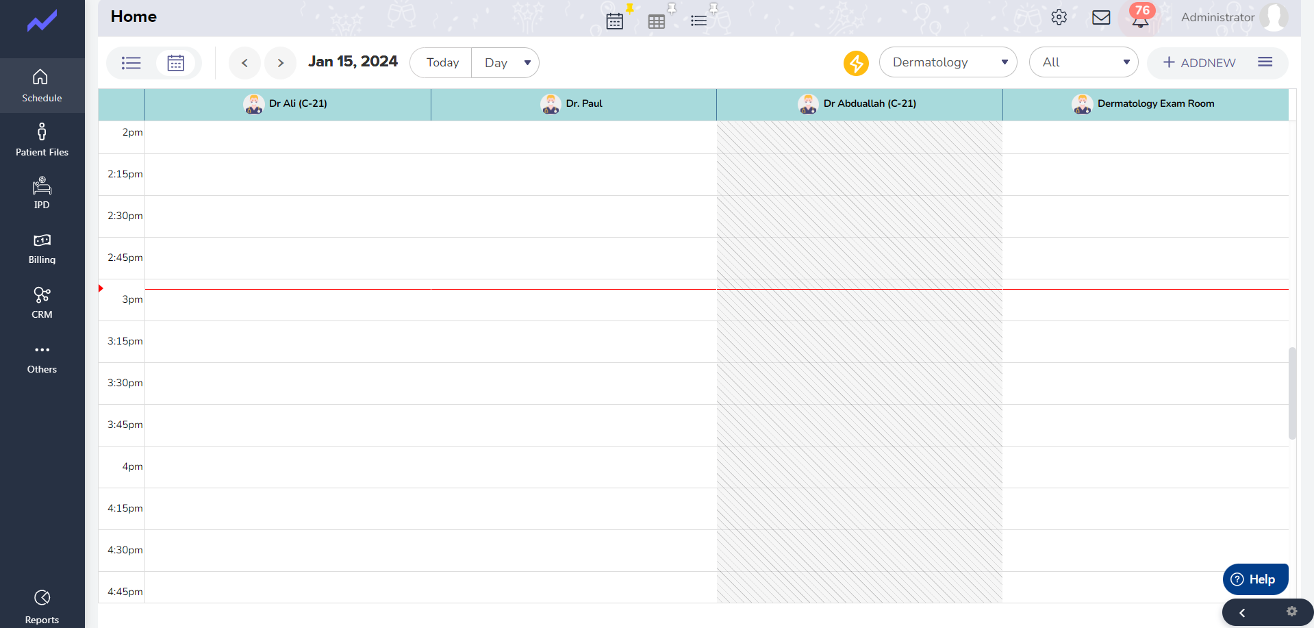Select the Dr Abduallah (C-21) column header
This screenshot has height=628, width=1314.
859,104
